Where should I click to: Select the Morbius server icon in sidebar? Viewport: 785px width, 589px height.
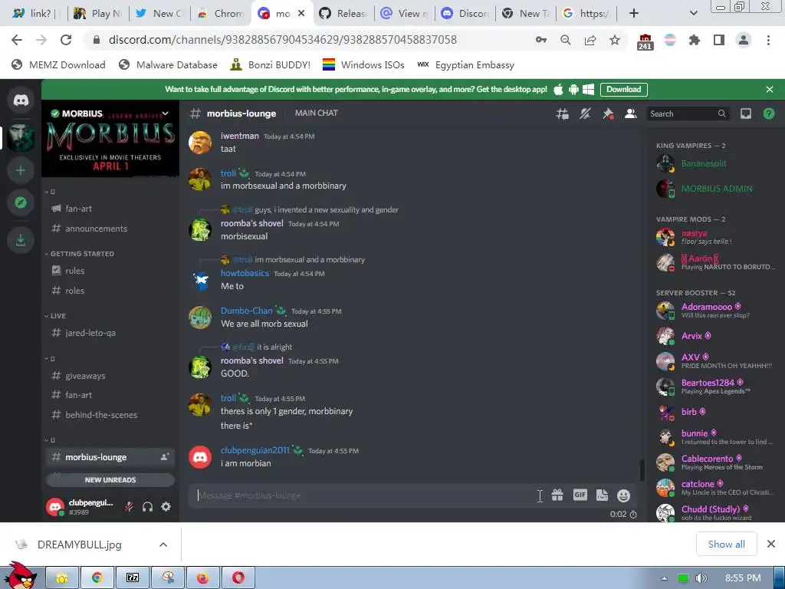[21, 137]
